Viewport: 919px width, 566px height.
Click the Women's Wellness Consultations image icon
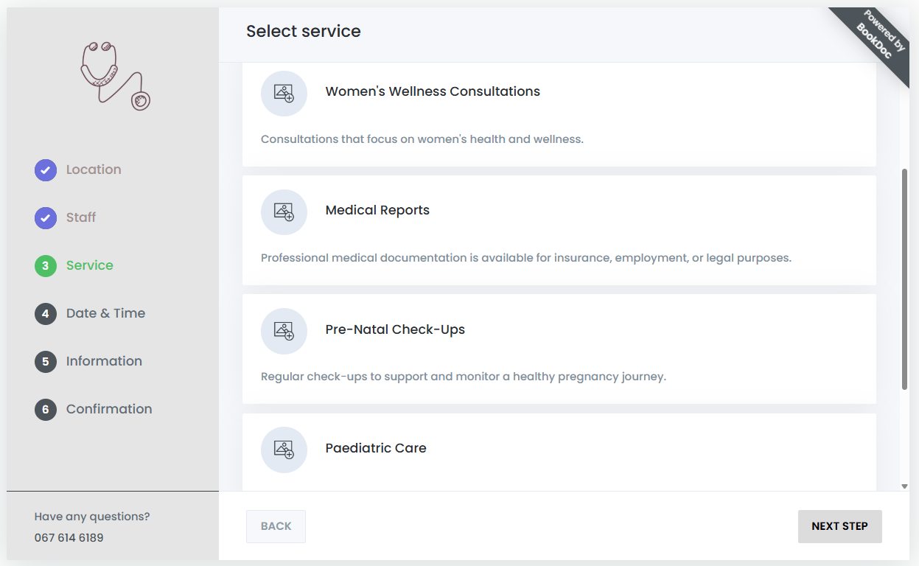(x=284, y=93)
